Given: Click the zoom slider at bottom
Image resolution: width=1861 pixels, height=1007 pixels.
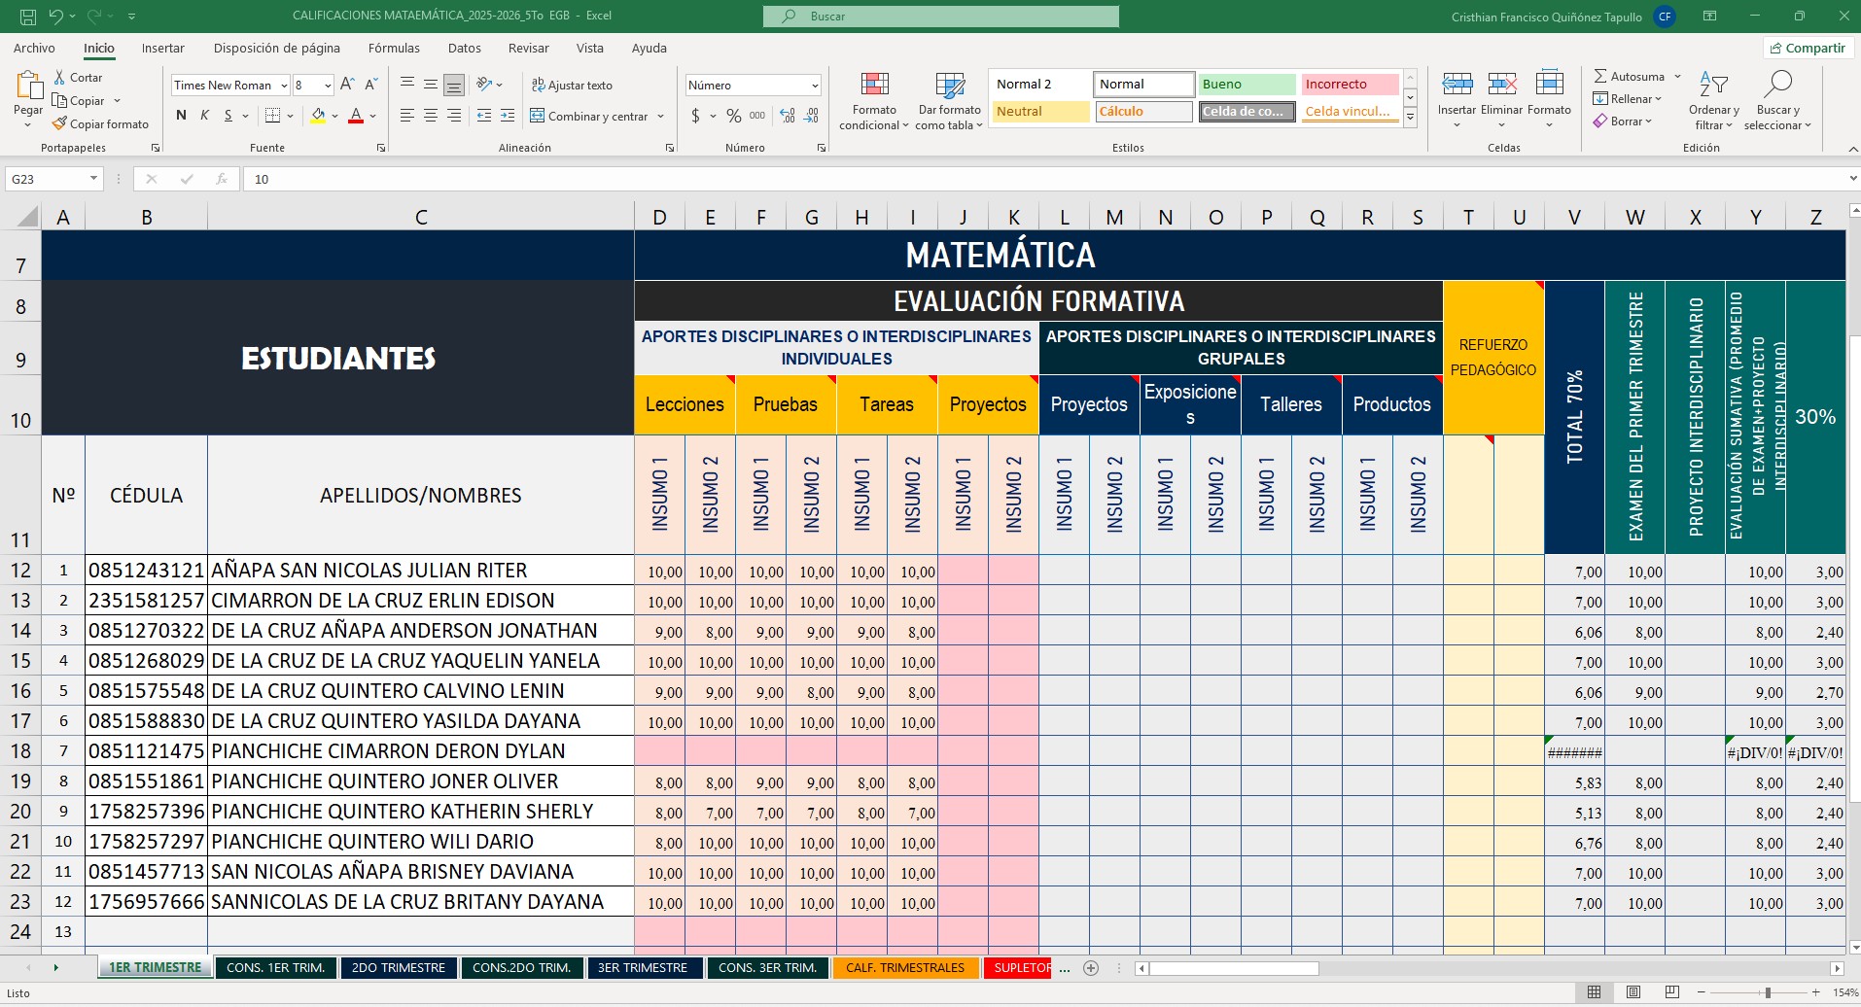Looking at the screenshot, I should 1767,992.
